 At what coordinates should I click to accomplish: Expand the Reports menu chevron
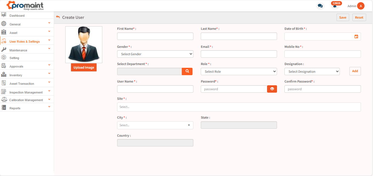tap(49, 107)
